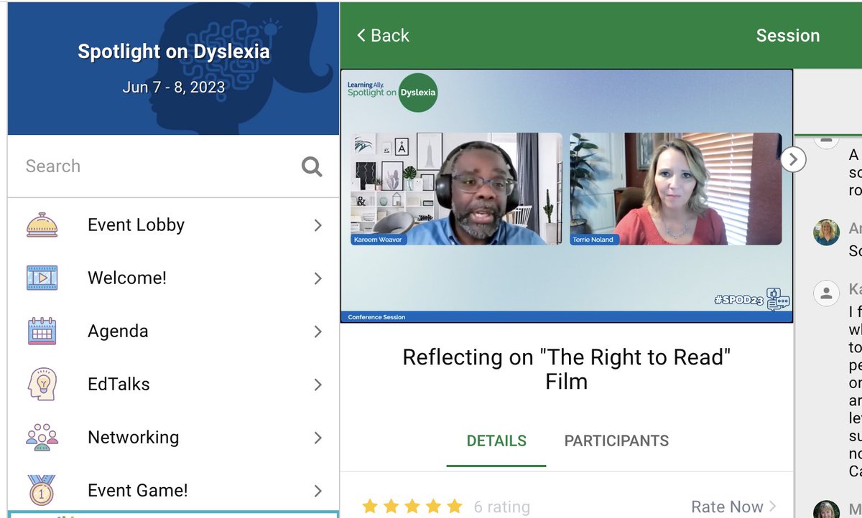
Task: Expand EdTalks with its chevron
Action: [x=318, y=385]
